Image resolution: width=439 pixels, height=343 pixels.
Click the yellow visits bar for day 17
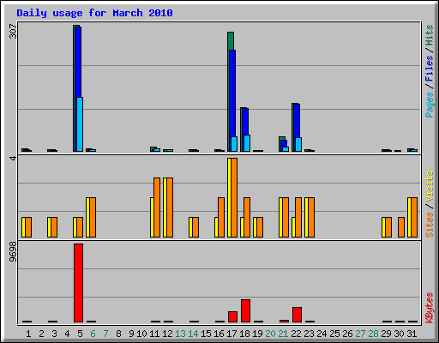229,197
